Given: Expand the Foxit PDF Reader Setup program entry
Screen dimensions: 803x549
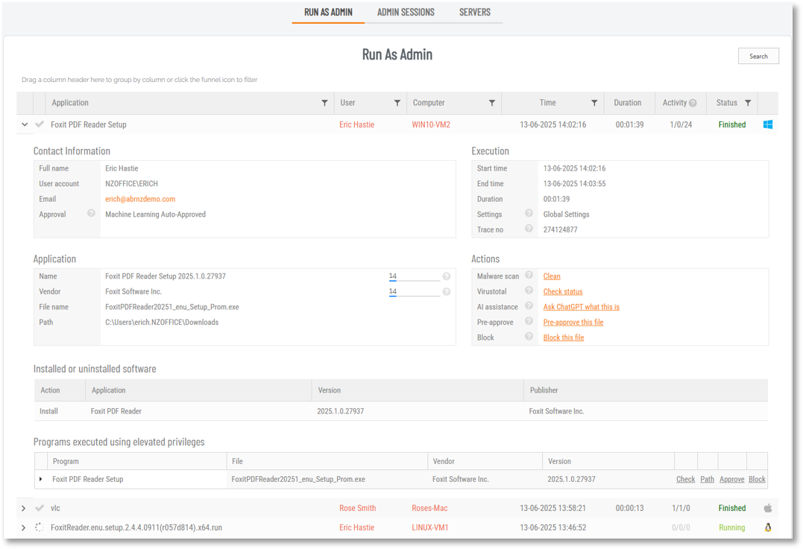Looking at the screenshot, I should click(41, 480).
